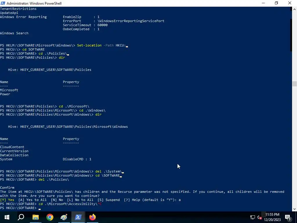Viewport: 297px width, 223px height.
Task: Click the 'ServiceTimeout : 60000' line
Action: click(x=85, y=25)
